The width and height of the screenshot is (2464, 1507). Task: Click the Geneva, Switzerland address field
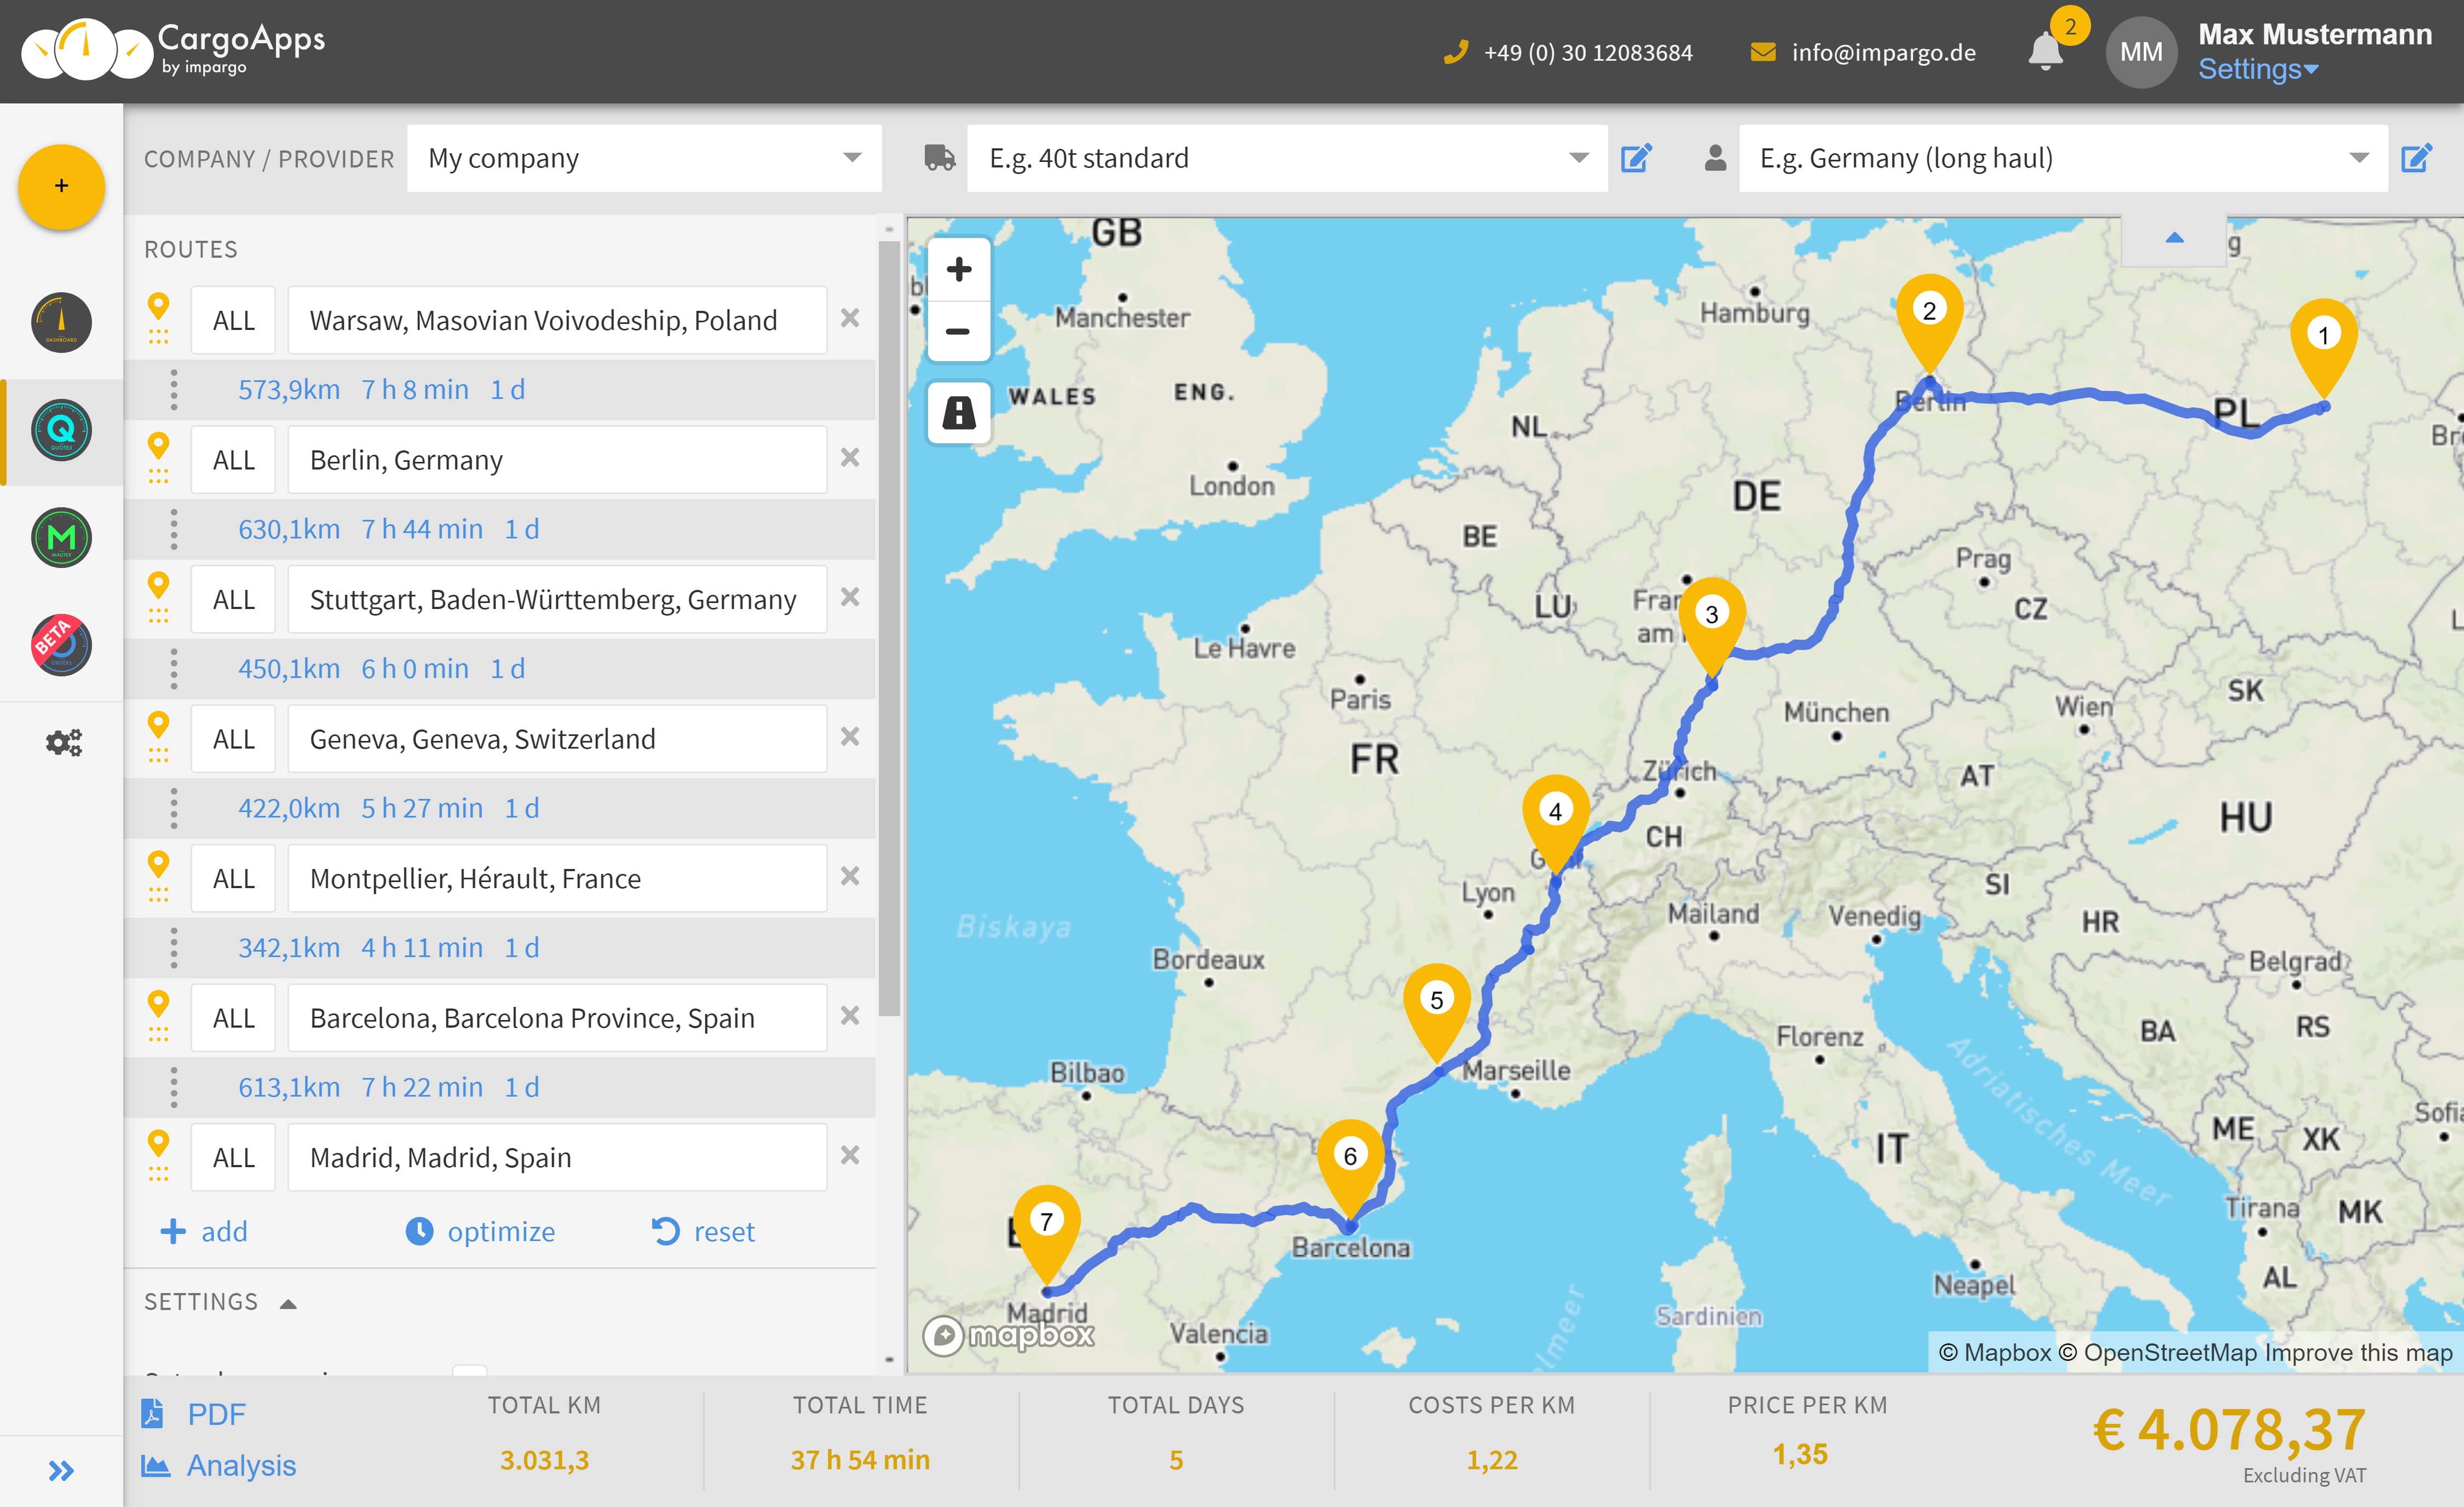click(x=557, y=739)
